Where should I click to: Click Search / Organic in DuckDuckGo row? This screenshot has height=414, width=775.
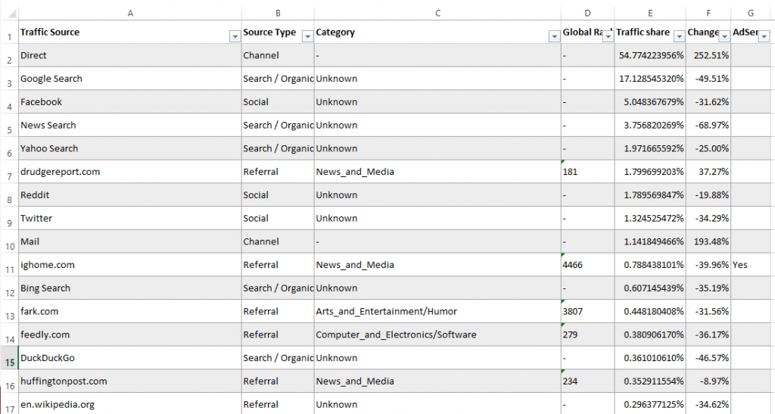point(278,358)
